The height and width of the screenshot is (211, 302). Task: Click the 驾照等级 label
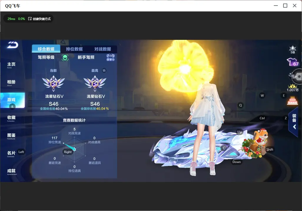(x=46, y=57)
